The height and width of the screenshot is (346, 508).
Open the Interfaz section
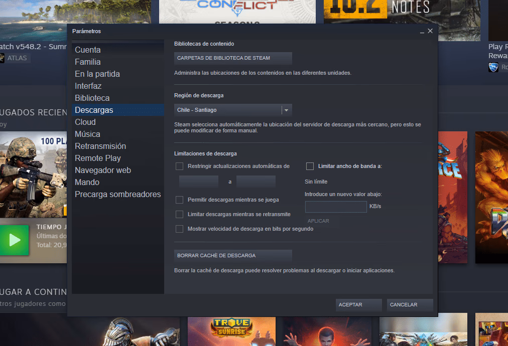(x=88, y=86)
